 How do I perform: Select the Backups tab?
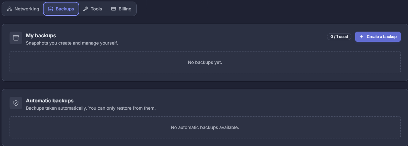[61, 9]
